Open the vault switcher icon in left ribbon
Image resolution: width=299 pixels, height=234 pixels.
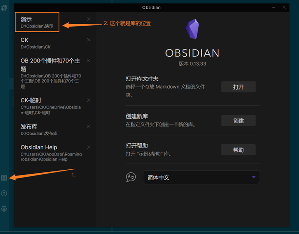[x=4, y=178]
